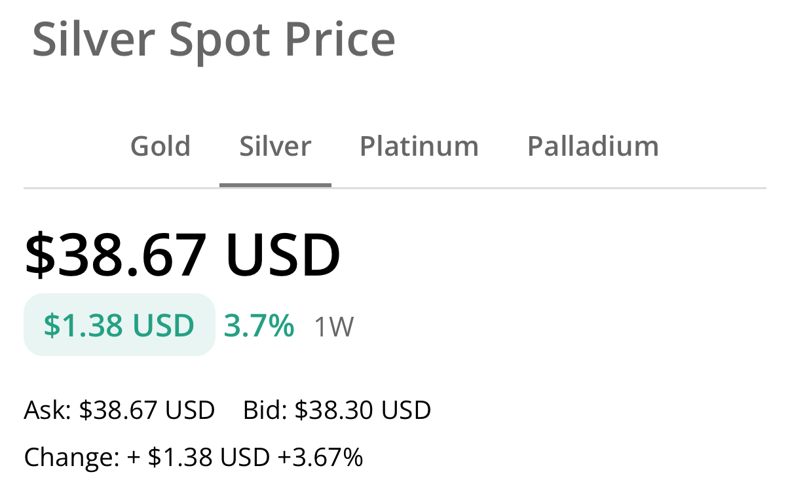Click the large $38.67 USD spot price
Image resolution: width=790 pixels, height=487 pixels.
click(x=182, y=255)
